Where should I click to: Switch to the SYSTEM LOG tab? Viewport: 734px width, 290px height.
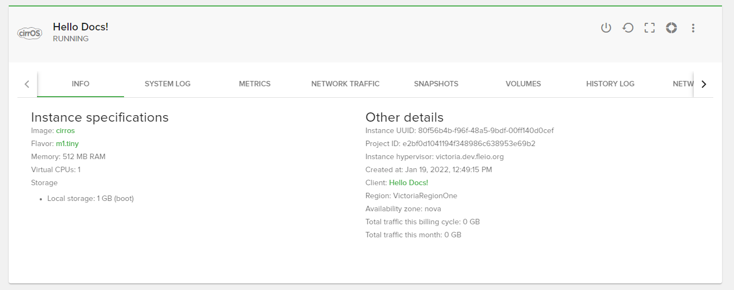(x=168, y=84)
